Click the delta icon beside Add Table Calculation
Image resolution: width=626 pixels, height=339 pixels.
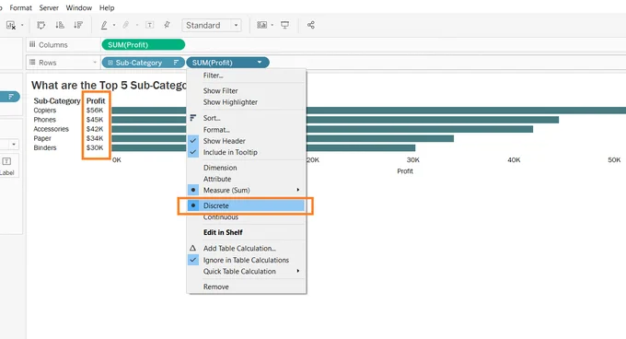(192, 248)
